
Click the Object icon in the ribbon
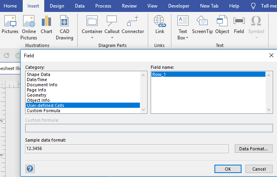click(x=222, y=25)
